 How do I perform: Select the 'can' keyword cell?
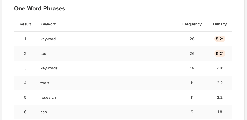point(44,112)
